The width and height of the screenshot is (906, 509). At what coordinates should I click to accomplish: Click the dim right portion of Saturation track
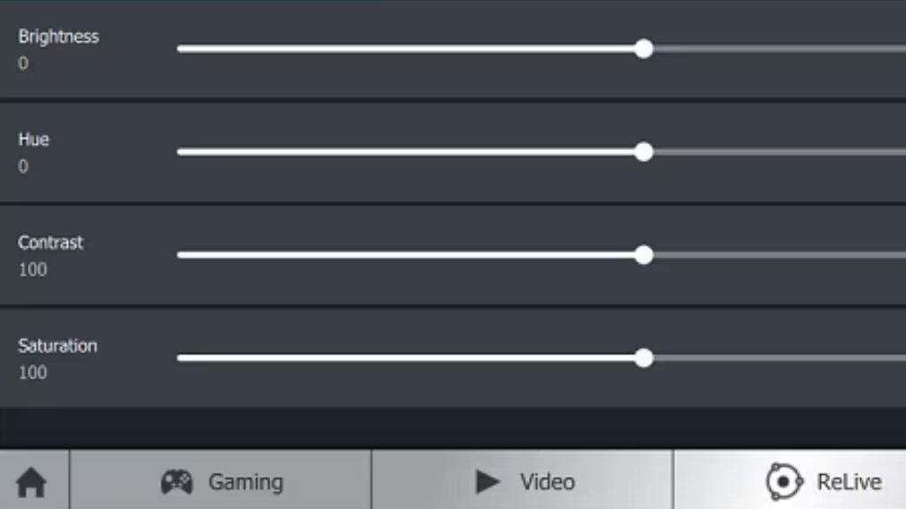pyautogui.click(x=780, y=358)
